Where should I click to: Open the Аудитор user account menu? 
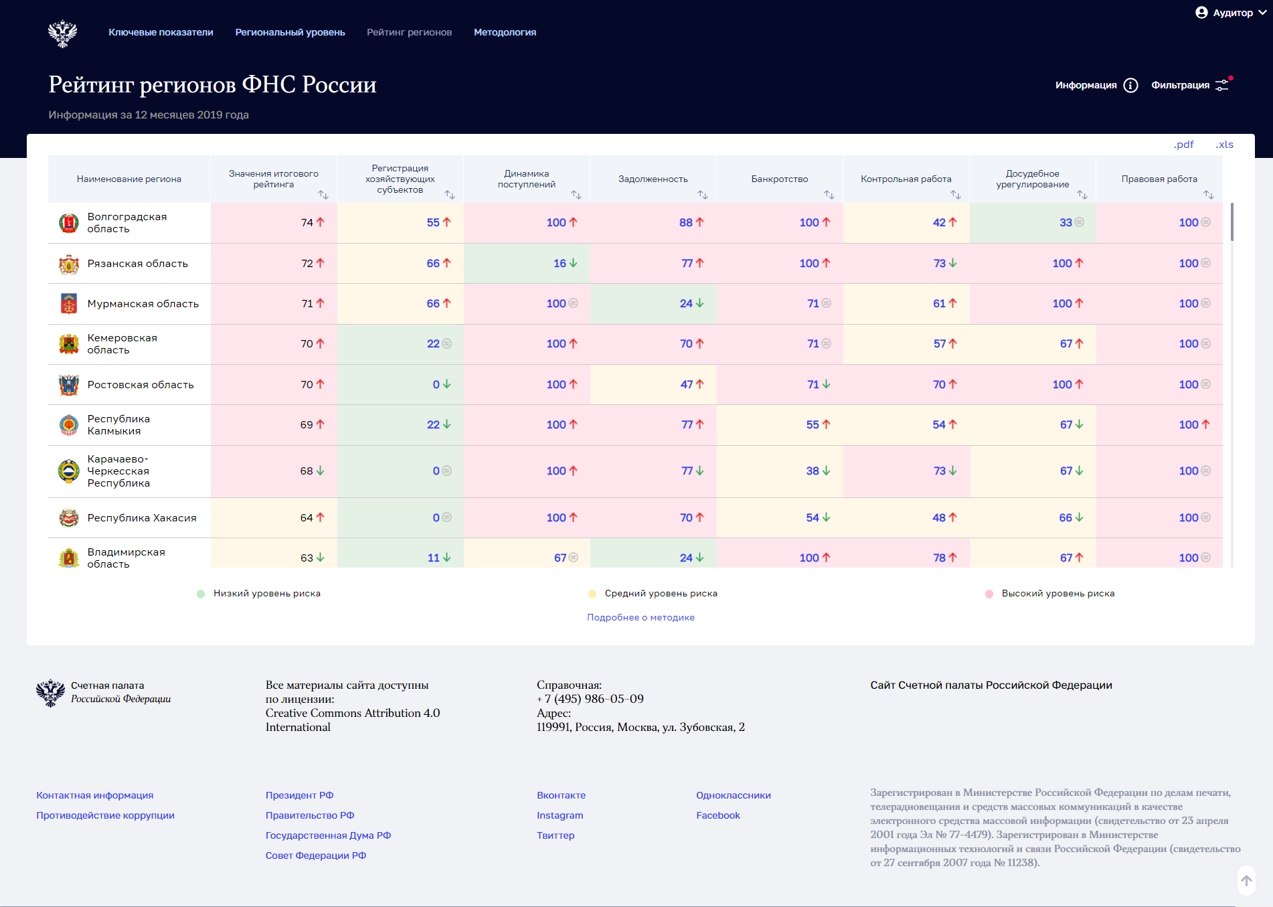tap(1230, 13)
